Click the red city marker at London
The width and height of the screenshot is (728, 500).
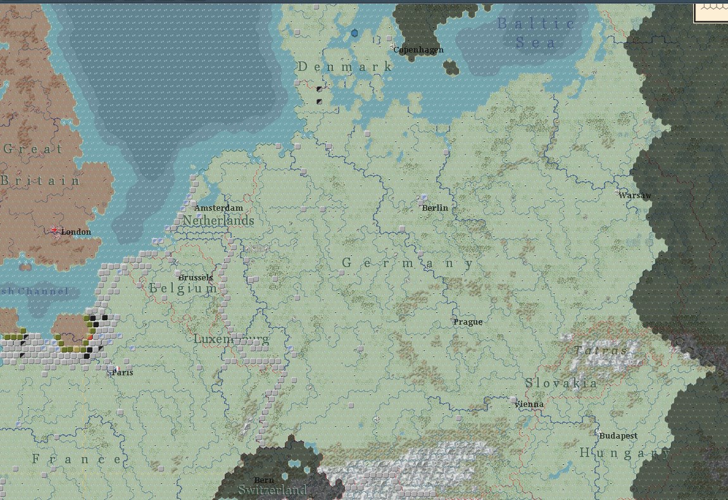point(55,231)
